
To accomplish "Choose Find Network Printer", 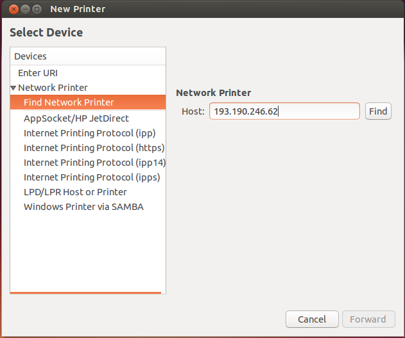I will (x=69, y=102).
